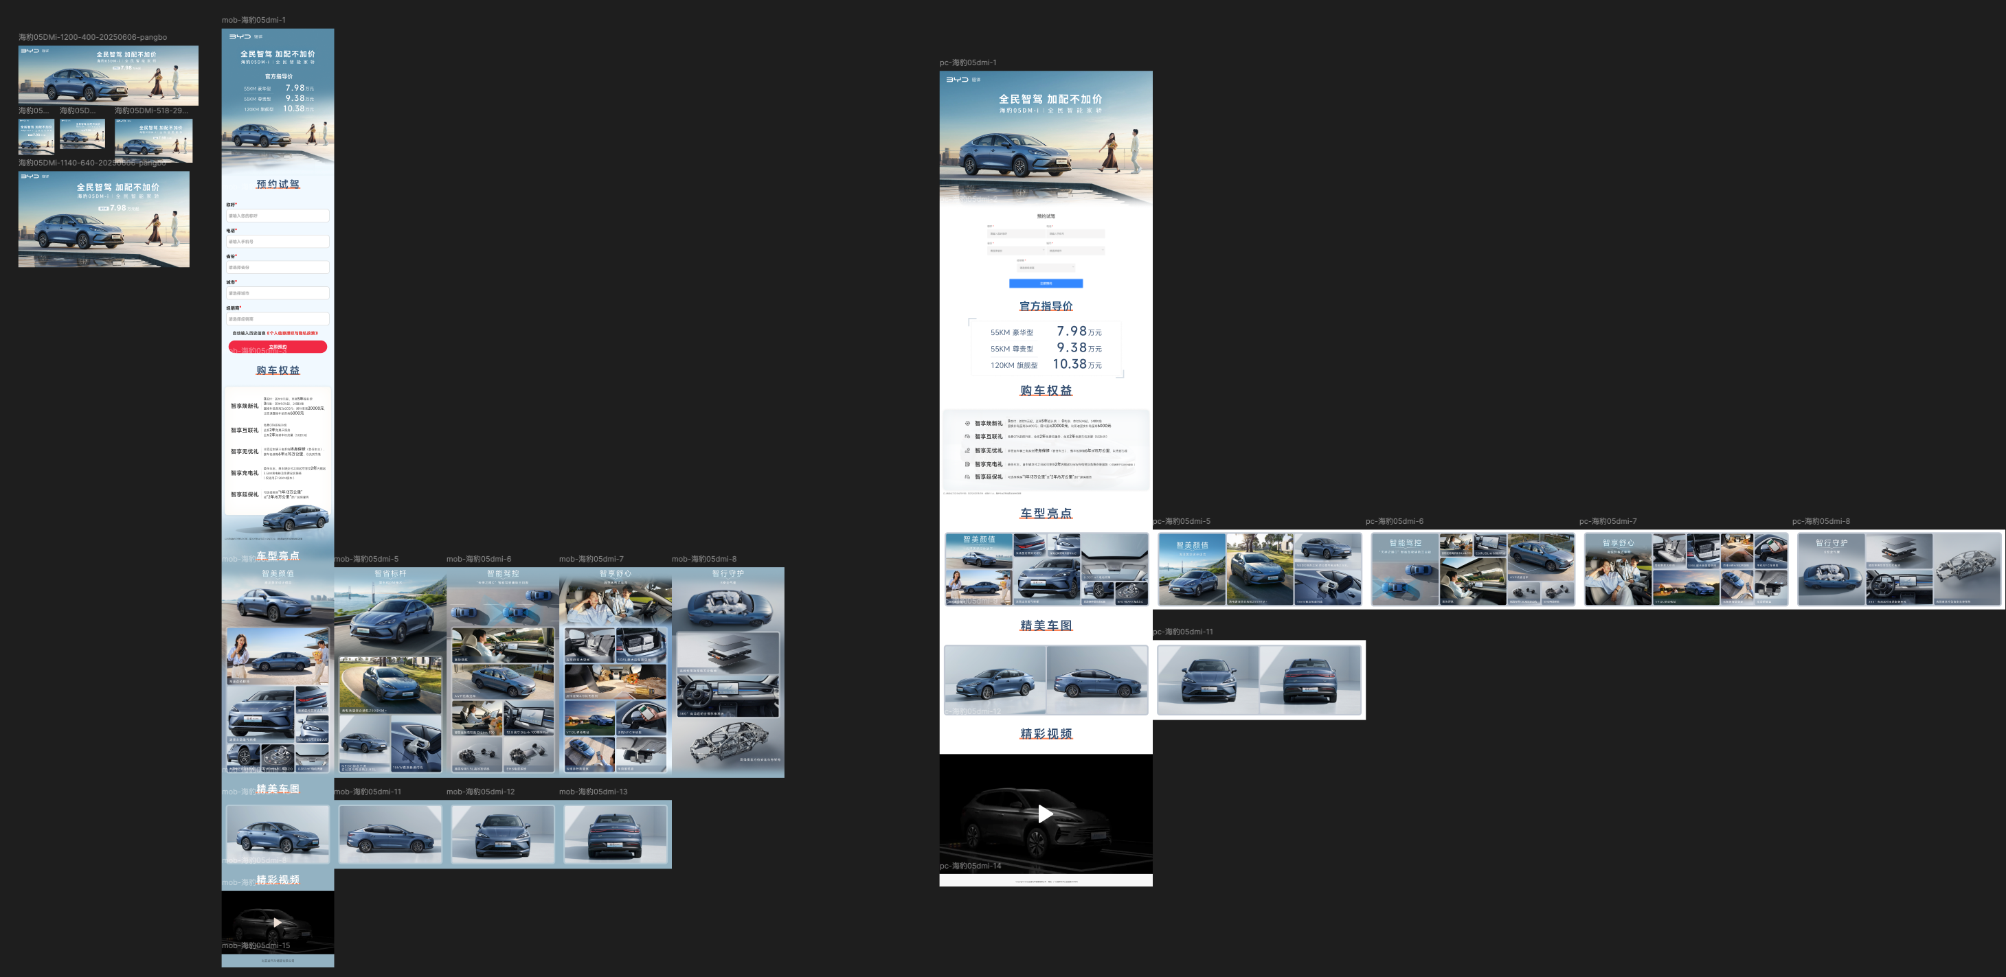The image size is (2006, 977).
Task: Click the 9.38 price in mobile hero
Action: tap(295, 98)
